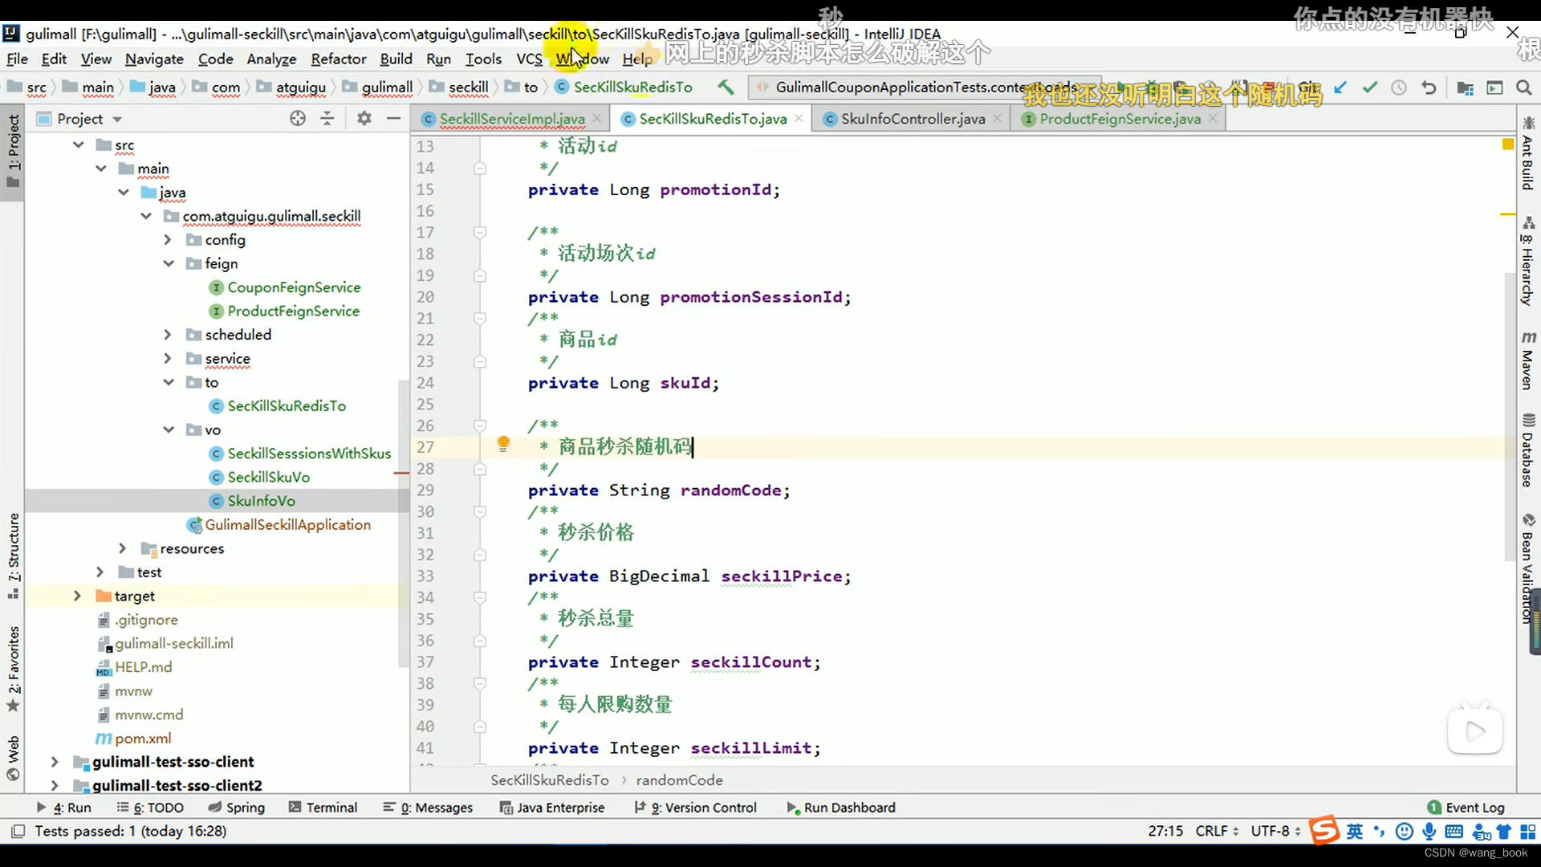The height and width of the screenshot is (867, 1541).
Task: Select SeckillSkuVo class in tree
Action: point(268,477)
